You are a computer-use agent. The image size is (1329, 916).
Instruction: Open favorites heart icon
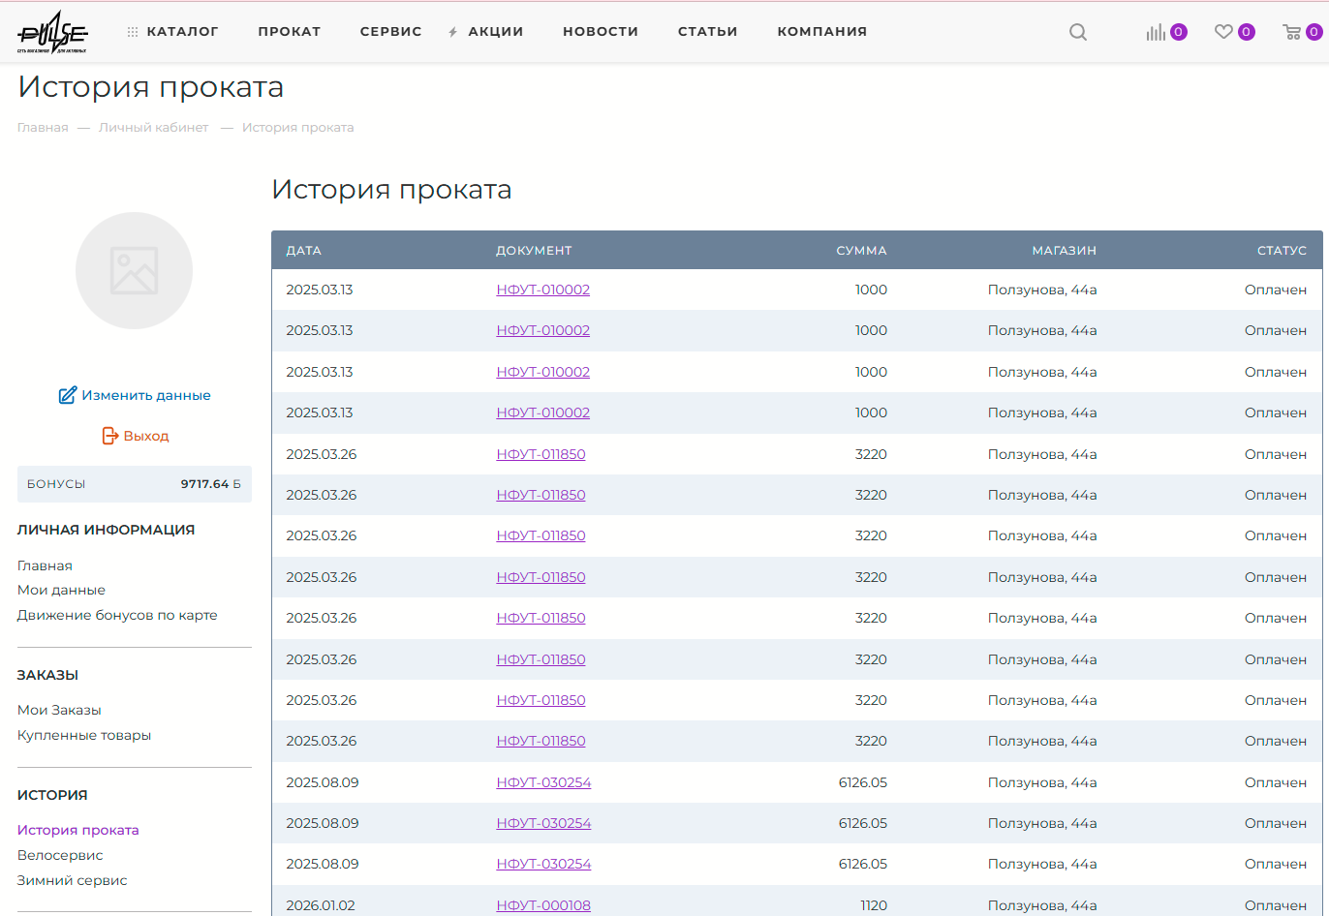(x=1223, y=32)
